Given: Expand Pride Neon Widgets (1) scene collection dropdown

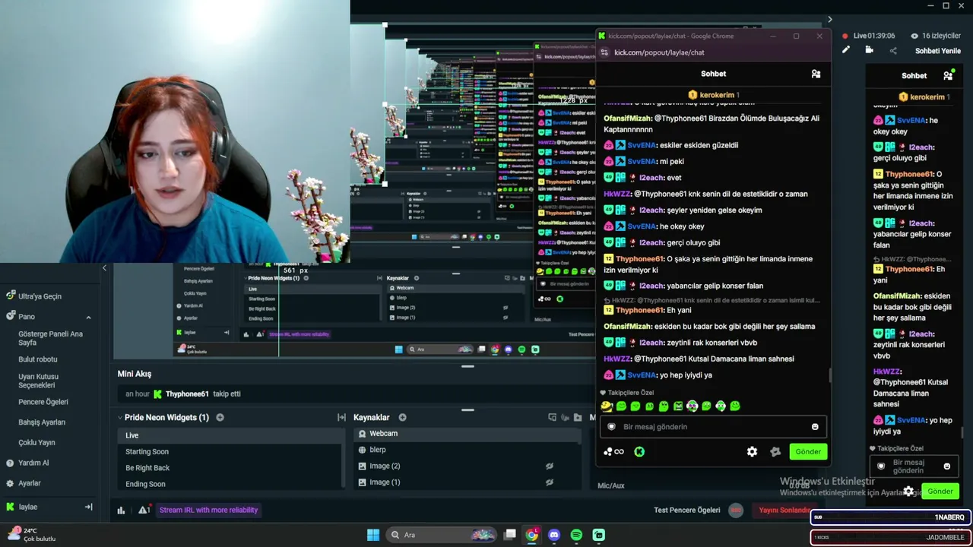Looking at the screenshot, I should [x=120, y=417].
